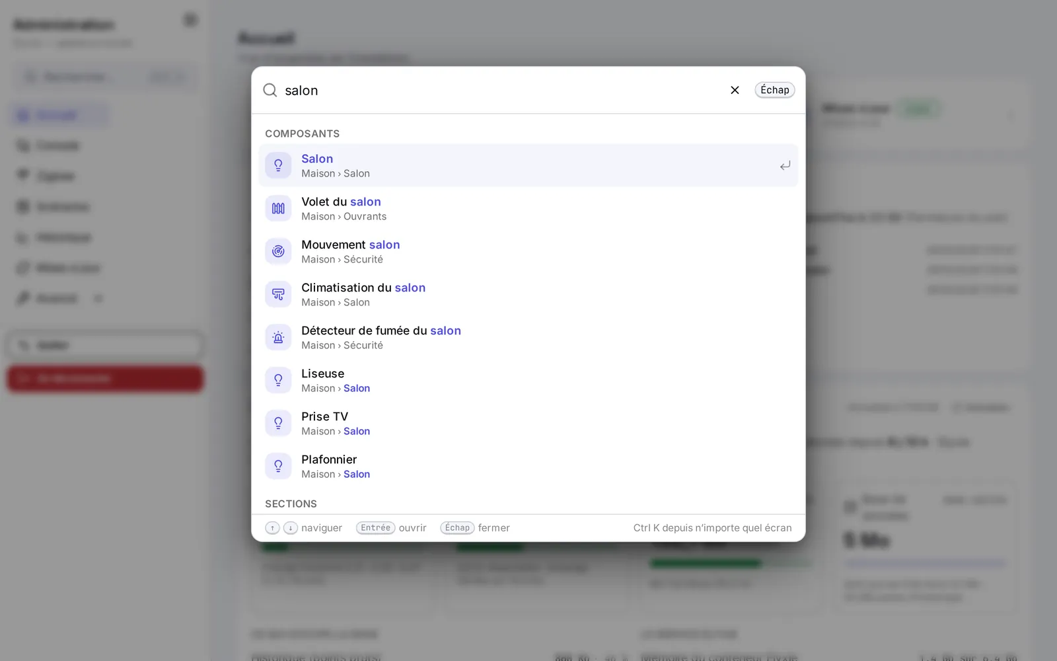This screenshot has width=1057, height=661.
Task: Open the Volet du salon result
Action: pyautogui.click(x=528, y=208)
